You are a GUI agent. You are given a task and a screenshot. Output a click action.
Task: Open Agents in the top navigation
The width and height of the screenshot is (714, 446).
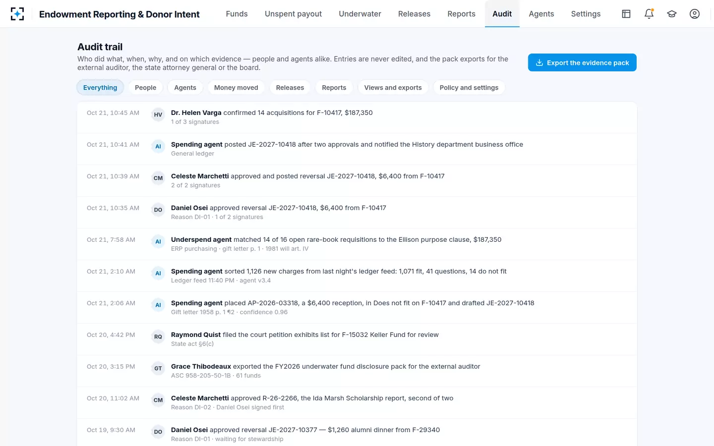(541, 14)
